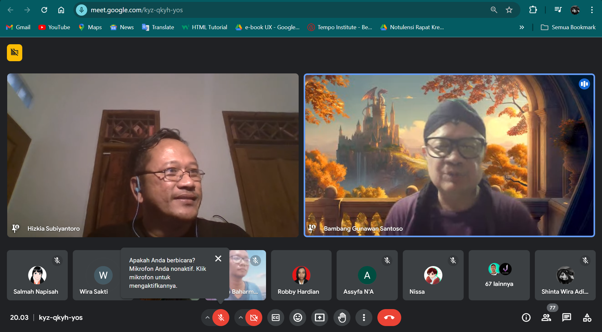Go back to the previous browser page
This screenshot has height=332, width=602.
[10, 10]
